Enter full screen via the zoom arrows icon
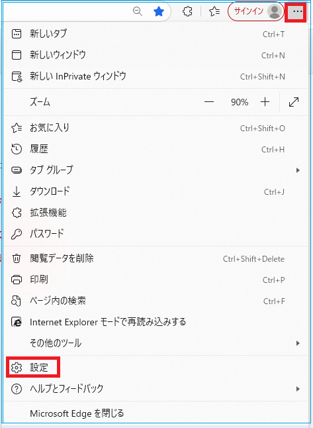 point(294,102)
